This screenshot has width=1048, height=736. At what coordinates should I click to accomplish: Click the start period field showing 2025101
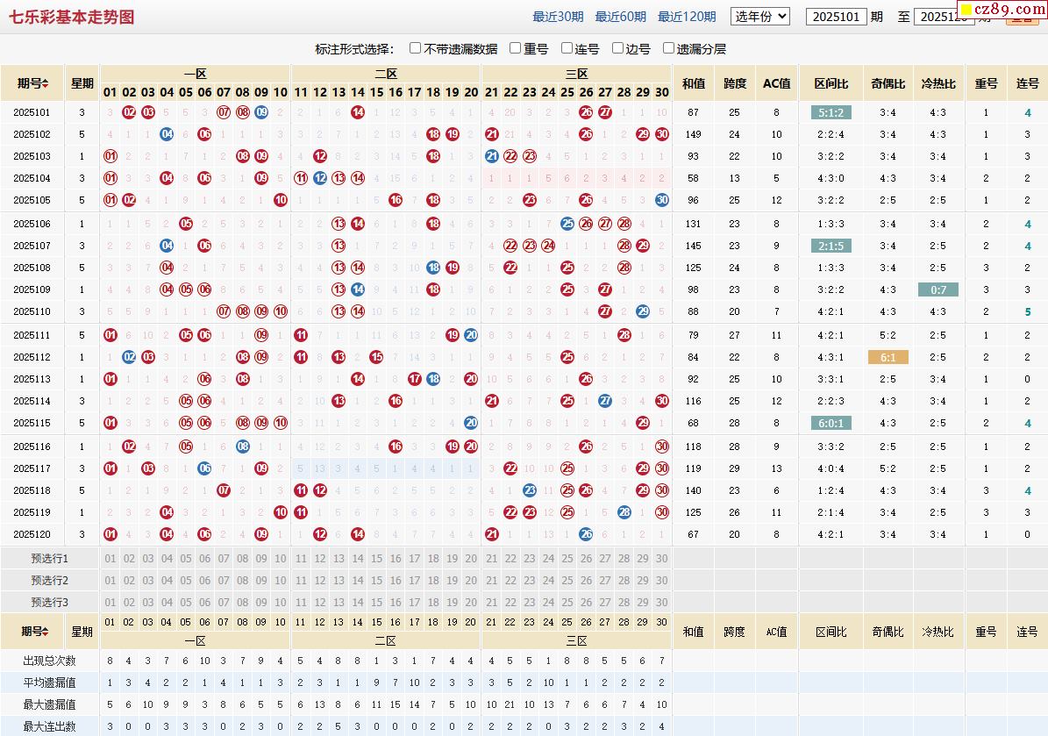(836, 17)
